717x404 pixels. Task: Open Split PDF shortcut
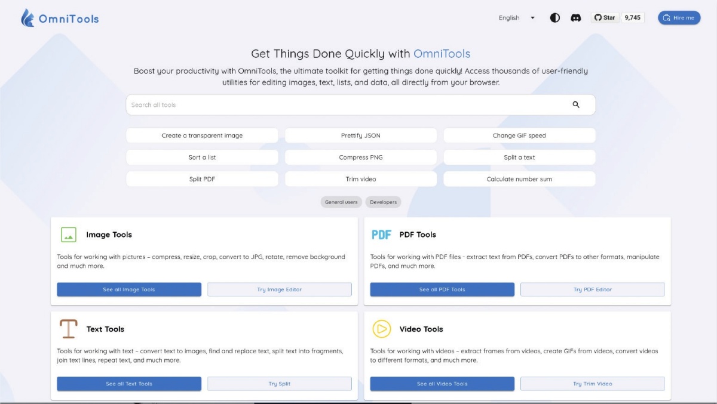click(x=202, y=179)
